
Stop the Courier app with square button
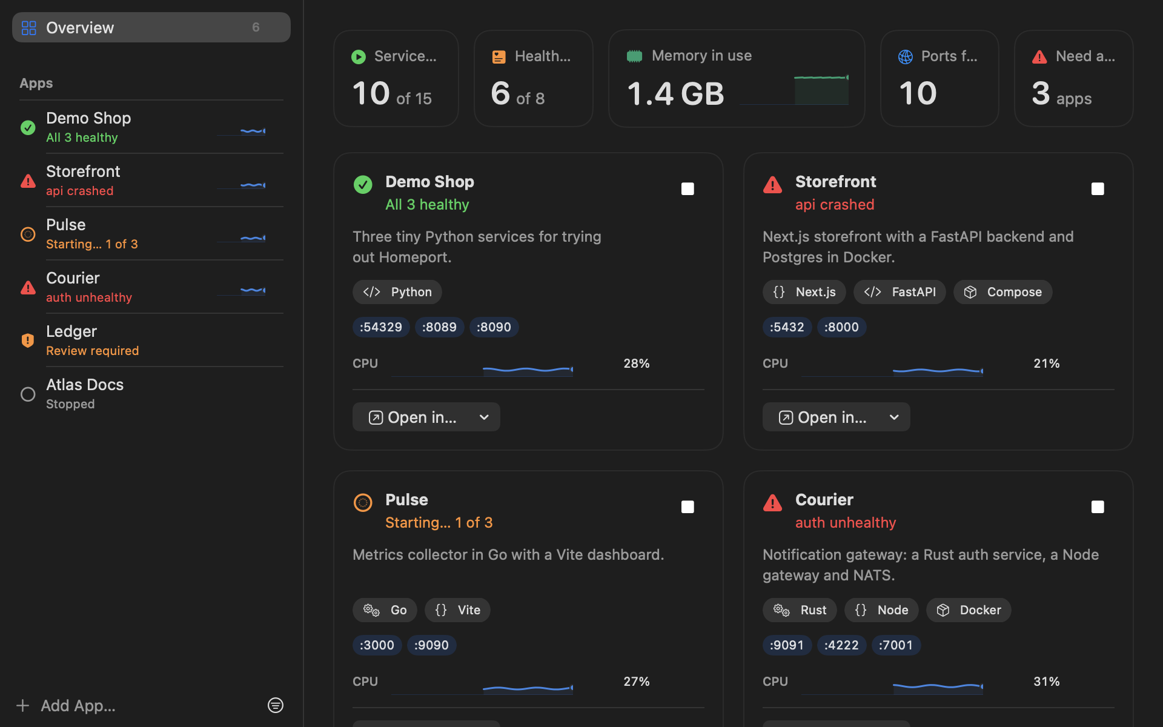pyautogui.click(x=1098, y=507)
